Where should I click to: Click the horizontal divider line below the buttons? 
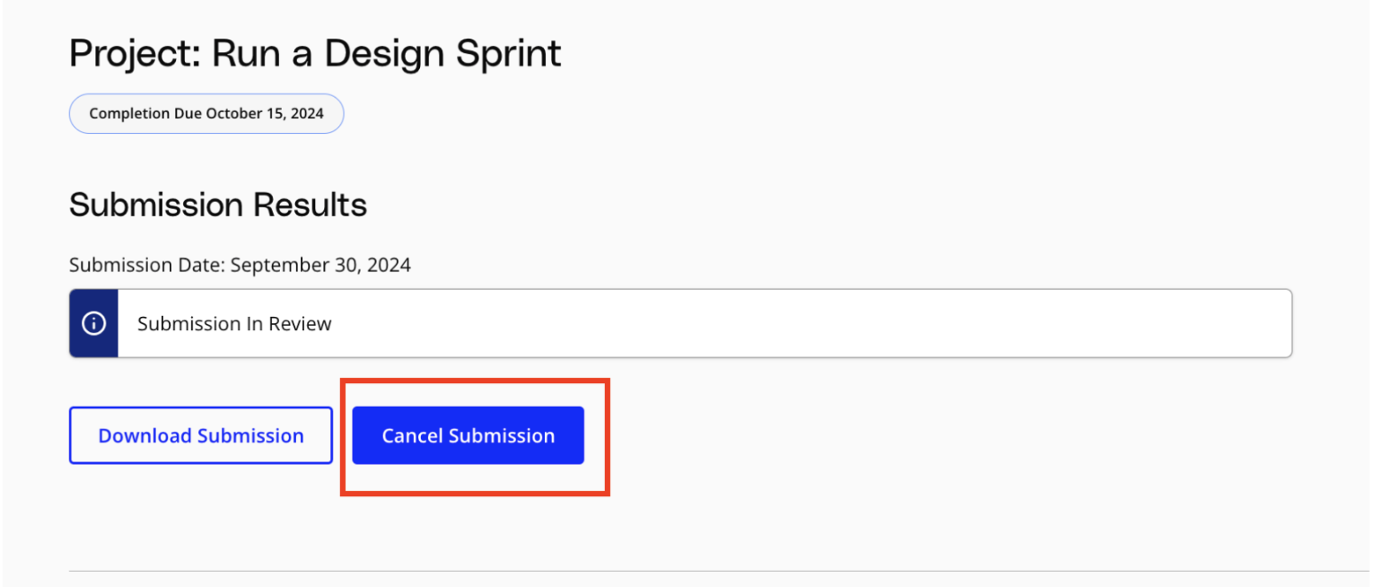tap(718, 570)
